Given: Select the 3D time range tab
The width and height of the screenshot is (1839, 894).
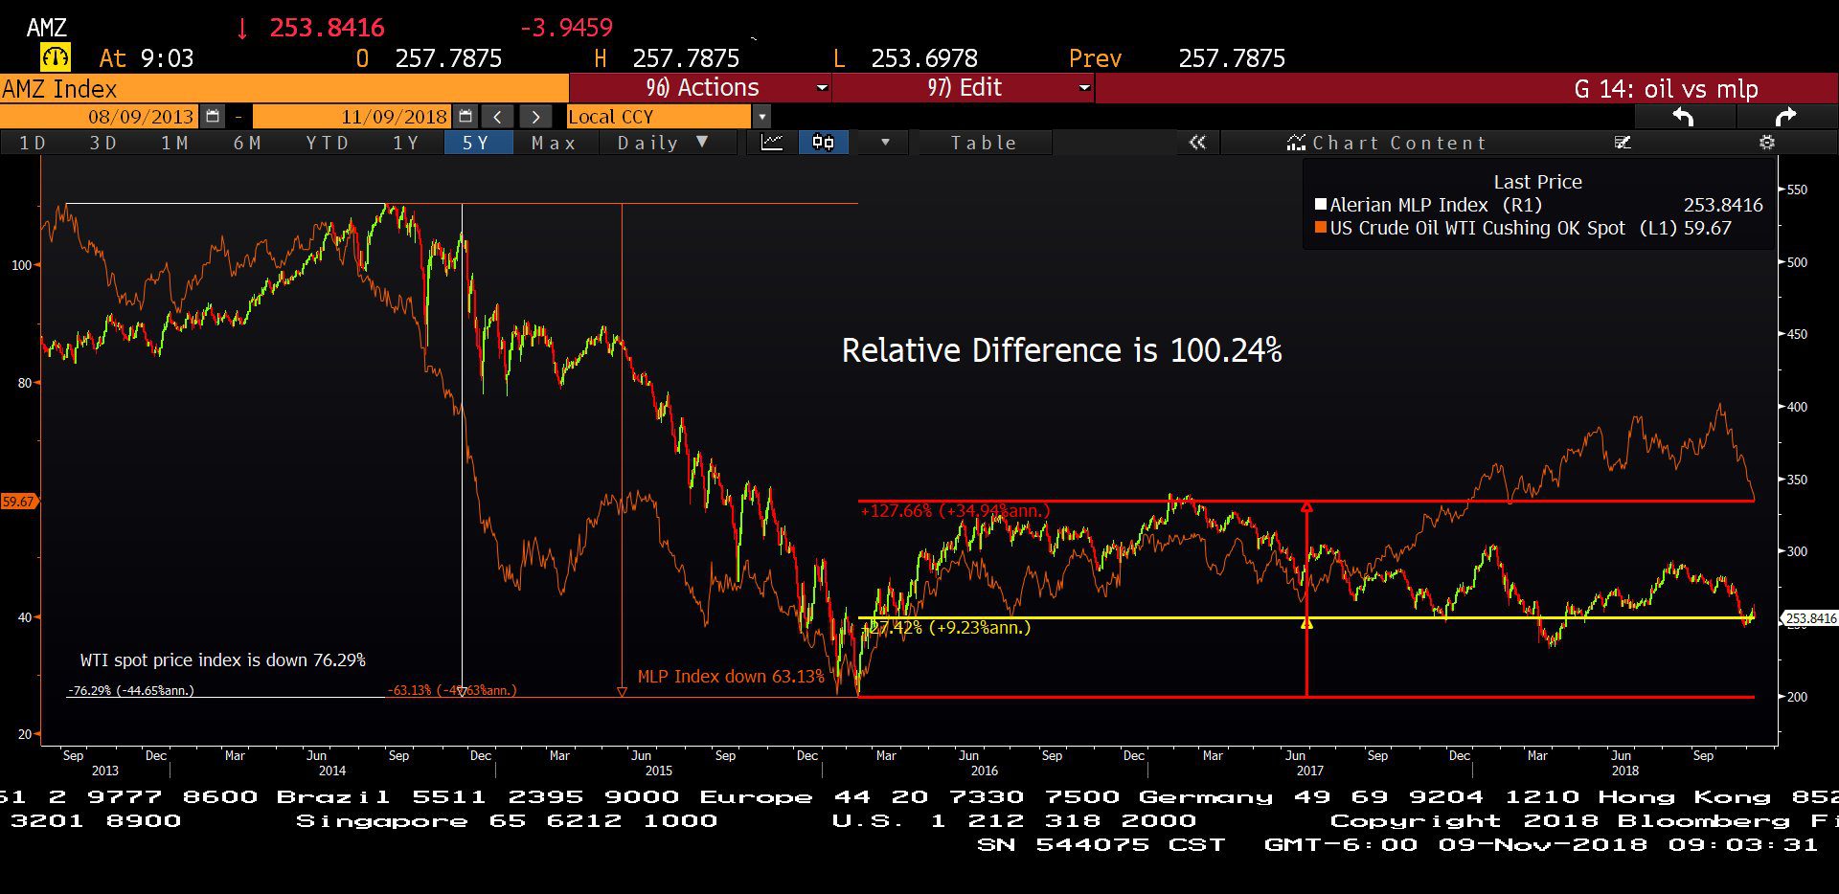Looking at the screenshot, I should (103, 143).
